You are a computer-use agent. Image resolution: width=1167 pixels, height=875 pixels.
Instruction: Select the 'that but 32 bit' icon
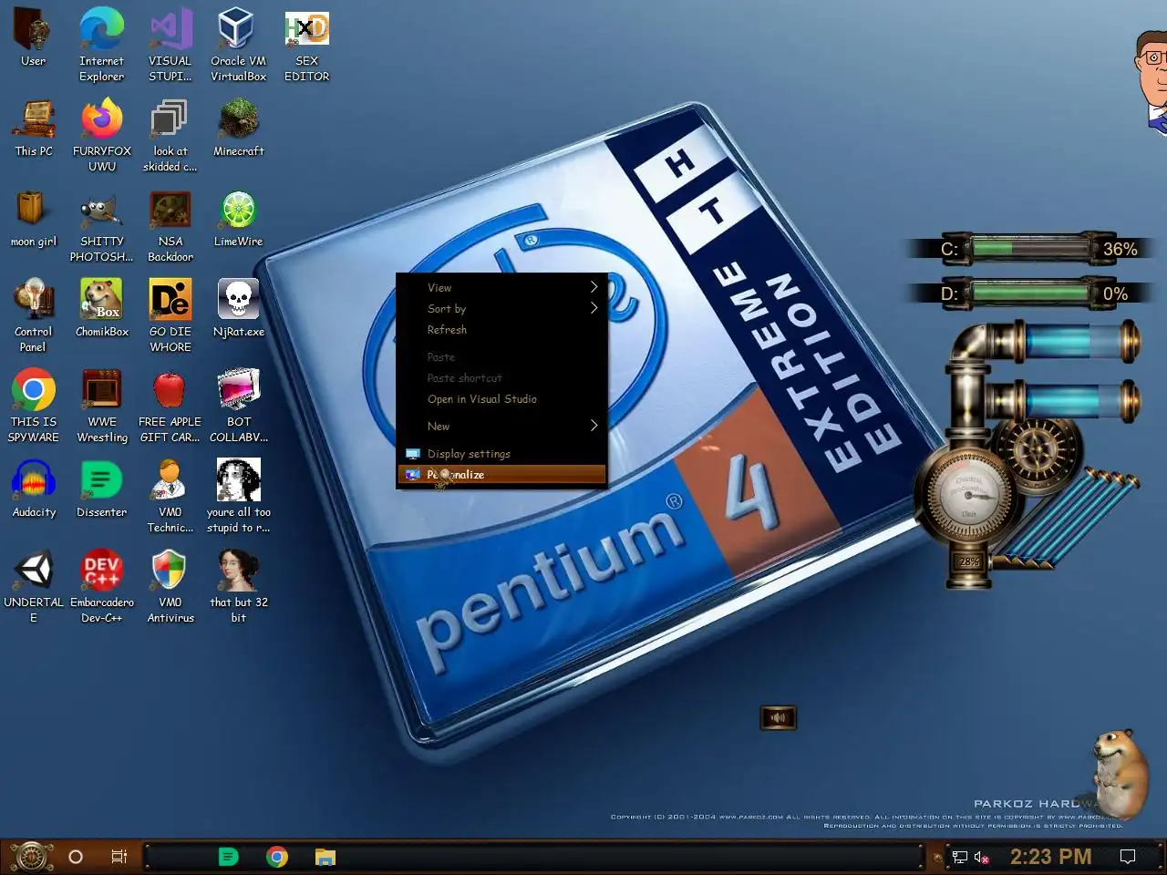(x=238, y=586)
